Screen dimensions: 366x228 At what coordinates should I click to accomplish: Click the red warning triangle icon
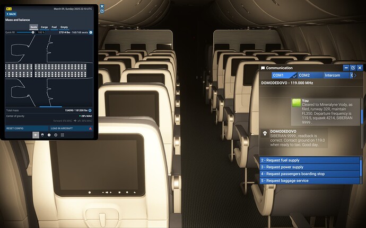[x=90, y=129]
